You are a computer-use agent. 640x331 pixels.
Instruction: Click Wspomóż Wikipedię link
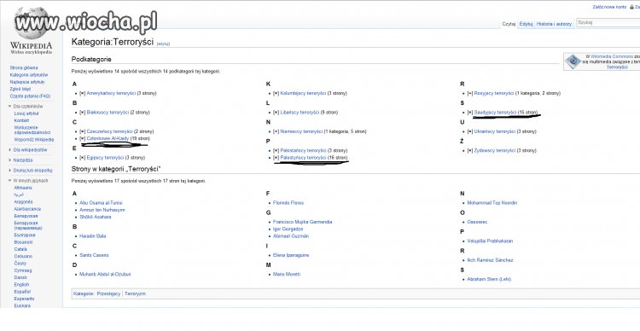click(x=34, y=140)
